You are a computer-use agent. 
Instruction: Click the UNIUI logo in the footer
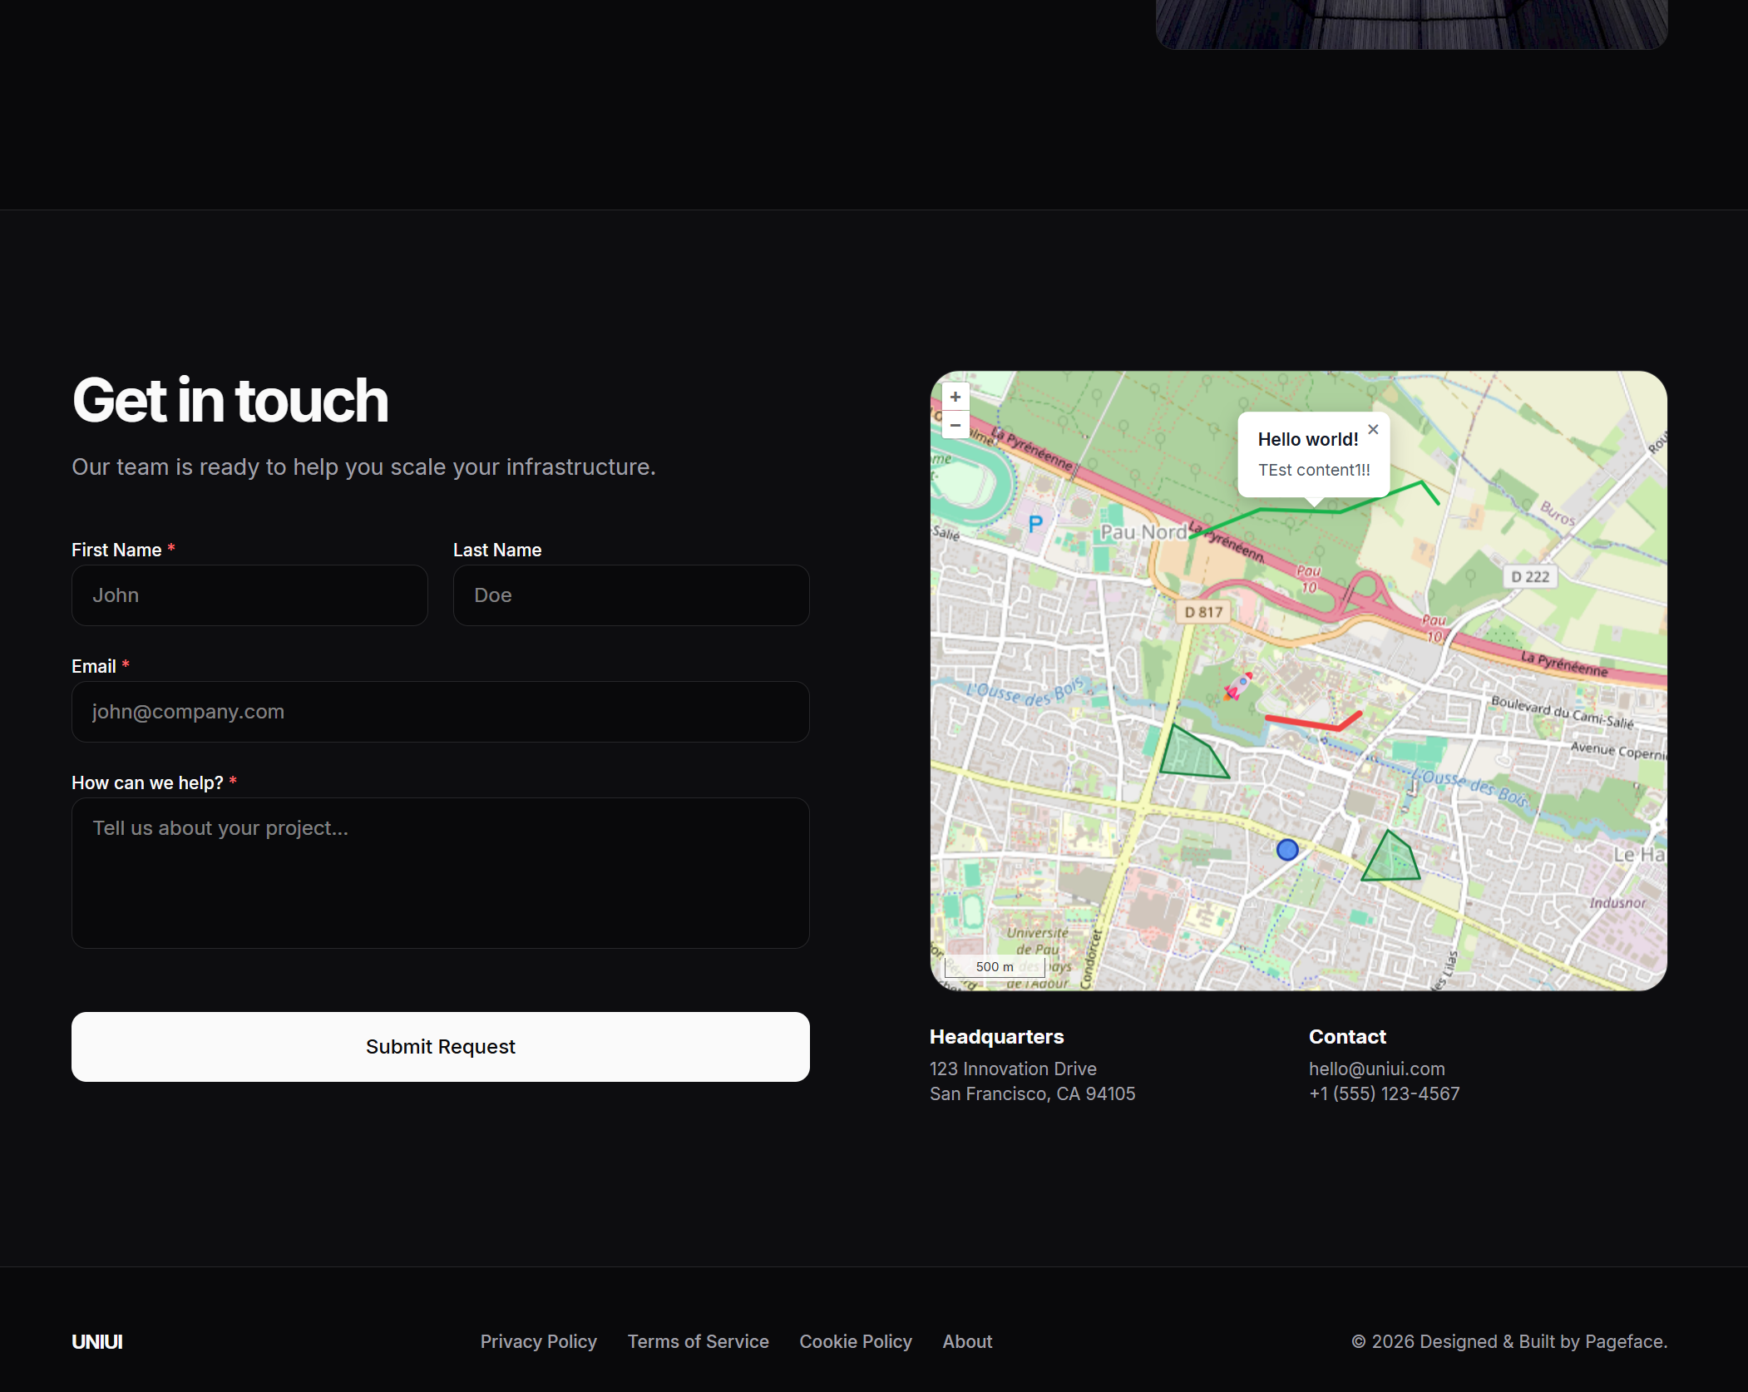click(97, 1341)
